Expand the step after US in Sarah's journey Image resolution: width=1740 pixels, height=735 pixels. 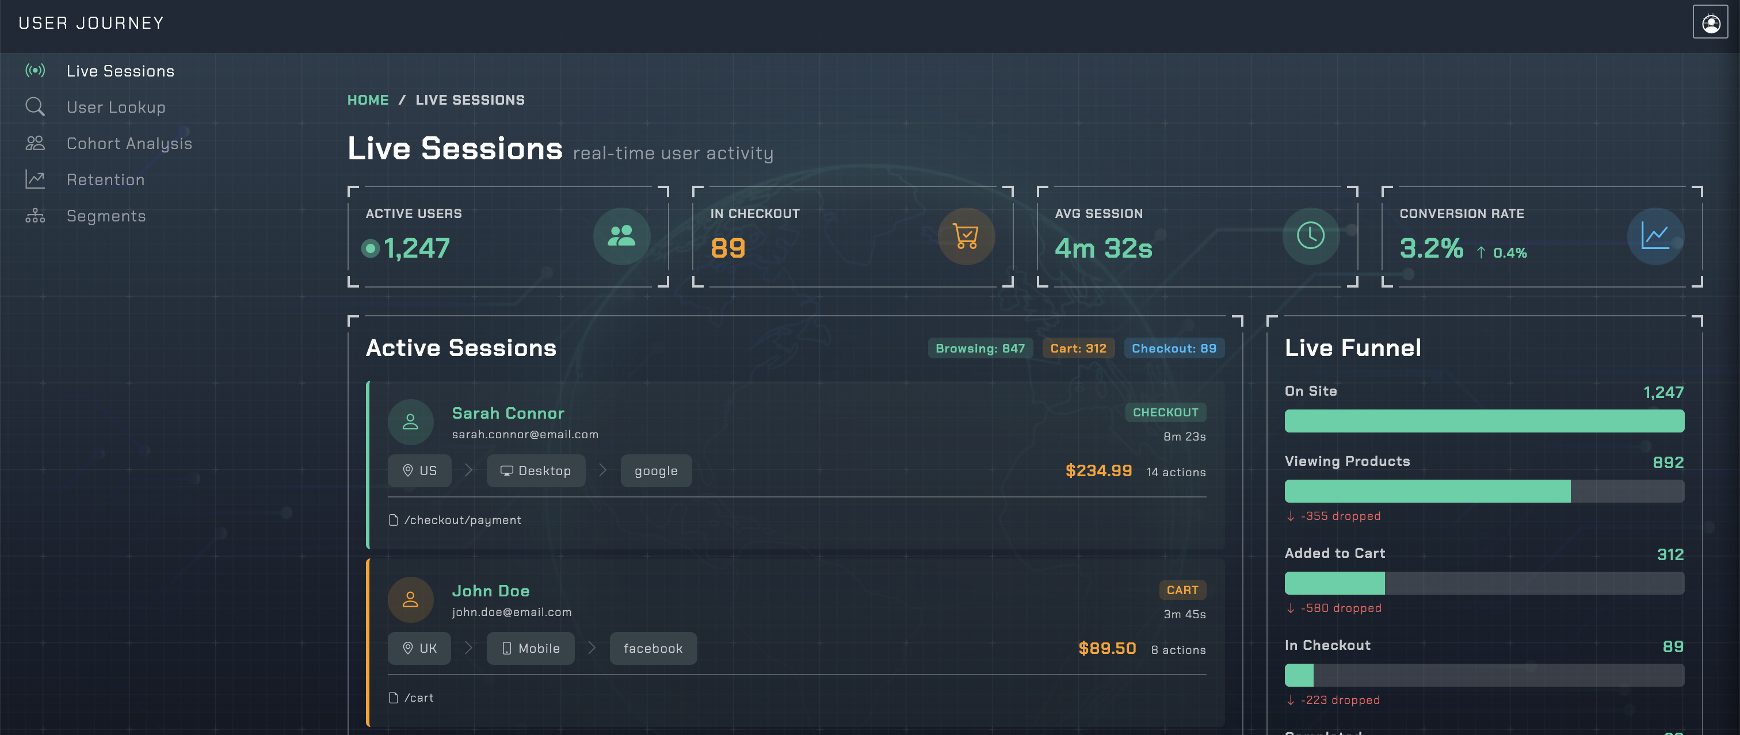[468, 470]
